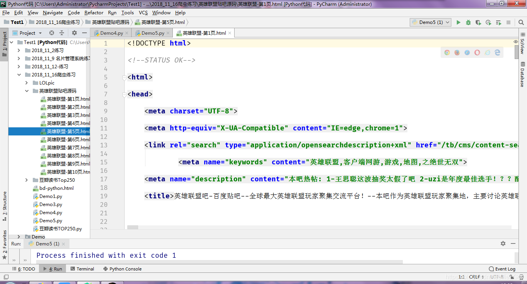Viewport: 527px width, 284px height.
Task: Open the Navigate menu
Action: click(53, 13)
